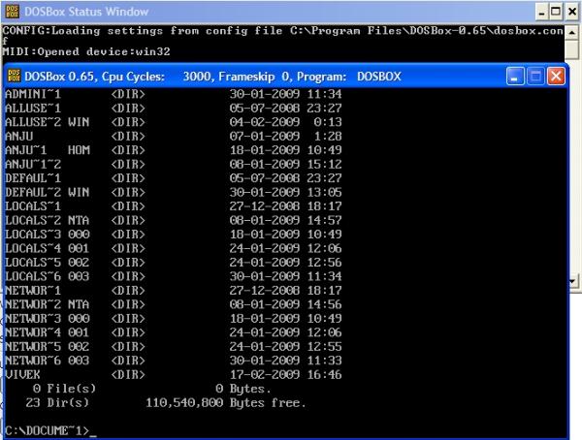
Task: Click the LOCALS~5 002 directory name
Action: coord(48,263)
